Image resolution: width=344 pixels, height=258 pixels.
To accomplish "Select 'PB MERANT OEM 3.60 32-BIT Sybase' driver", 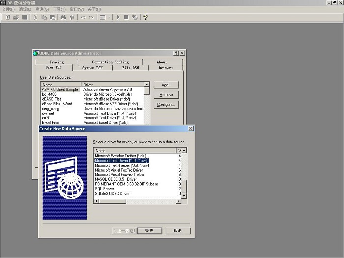I will [x=126, y=184].
